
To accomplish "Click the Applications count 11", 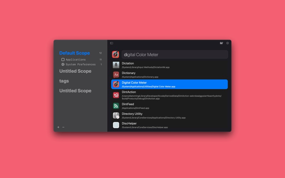I will coord(100,59).
